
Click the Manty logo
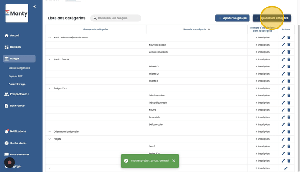point(17,13)
